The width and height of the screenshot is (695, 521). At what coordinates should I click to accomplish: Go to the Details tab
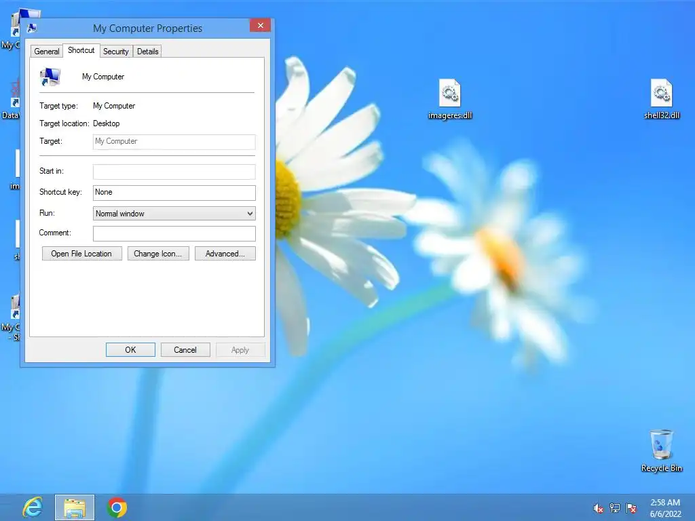(147, 52)
